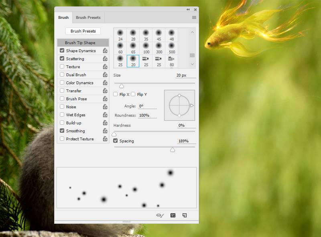Click the Angle input field
321x237 pixels.
coord(147,106)
